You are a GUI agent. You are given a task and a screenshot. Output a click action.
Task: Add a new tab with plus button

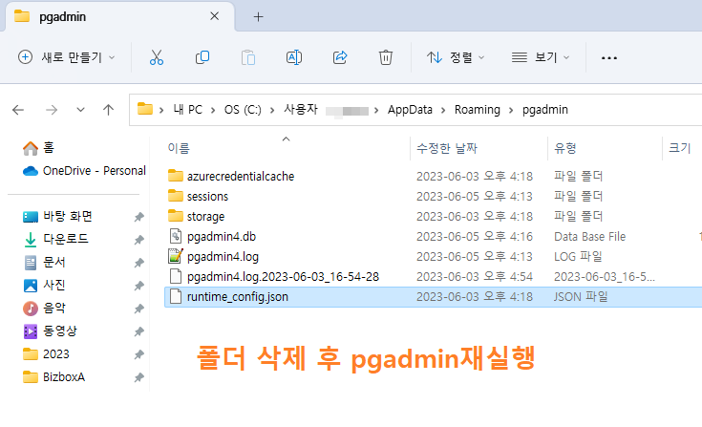[x=258, y=17]
